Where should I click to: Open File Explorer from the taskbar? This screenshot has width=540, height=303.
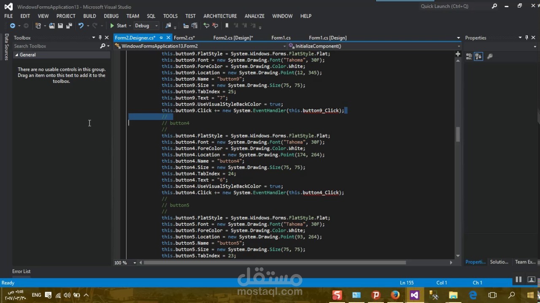click(x=453, y=295)
